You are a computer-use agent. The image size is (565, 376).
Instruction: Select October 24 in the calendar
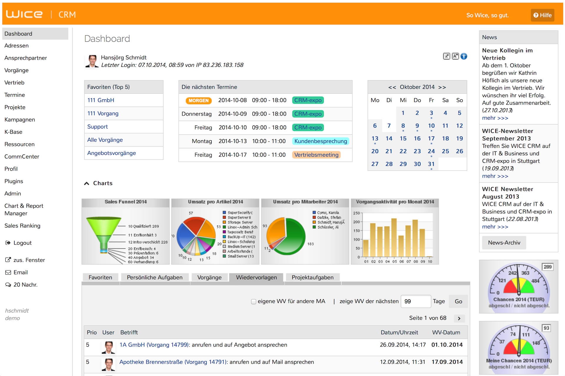[431, 151]
